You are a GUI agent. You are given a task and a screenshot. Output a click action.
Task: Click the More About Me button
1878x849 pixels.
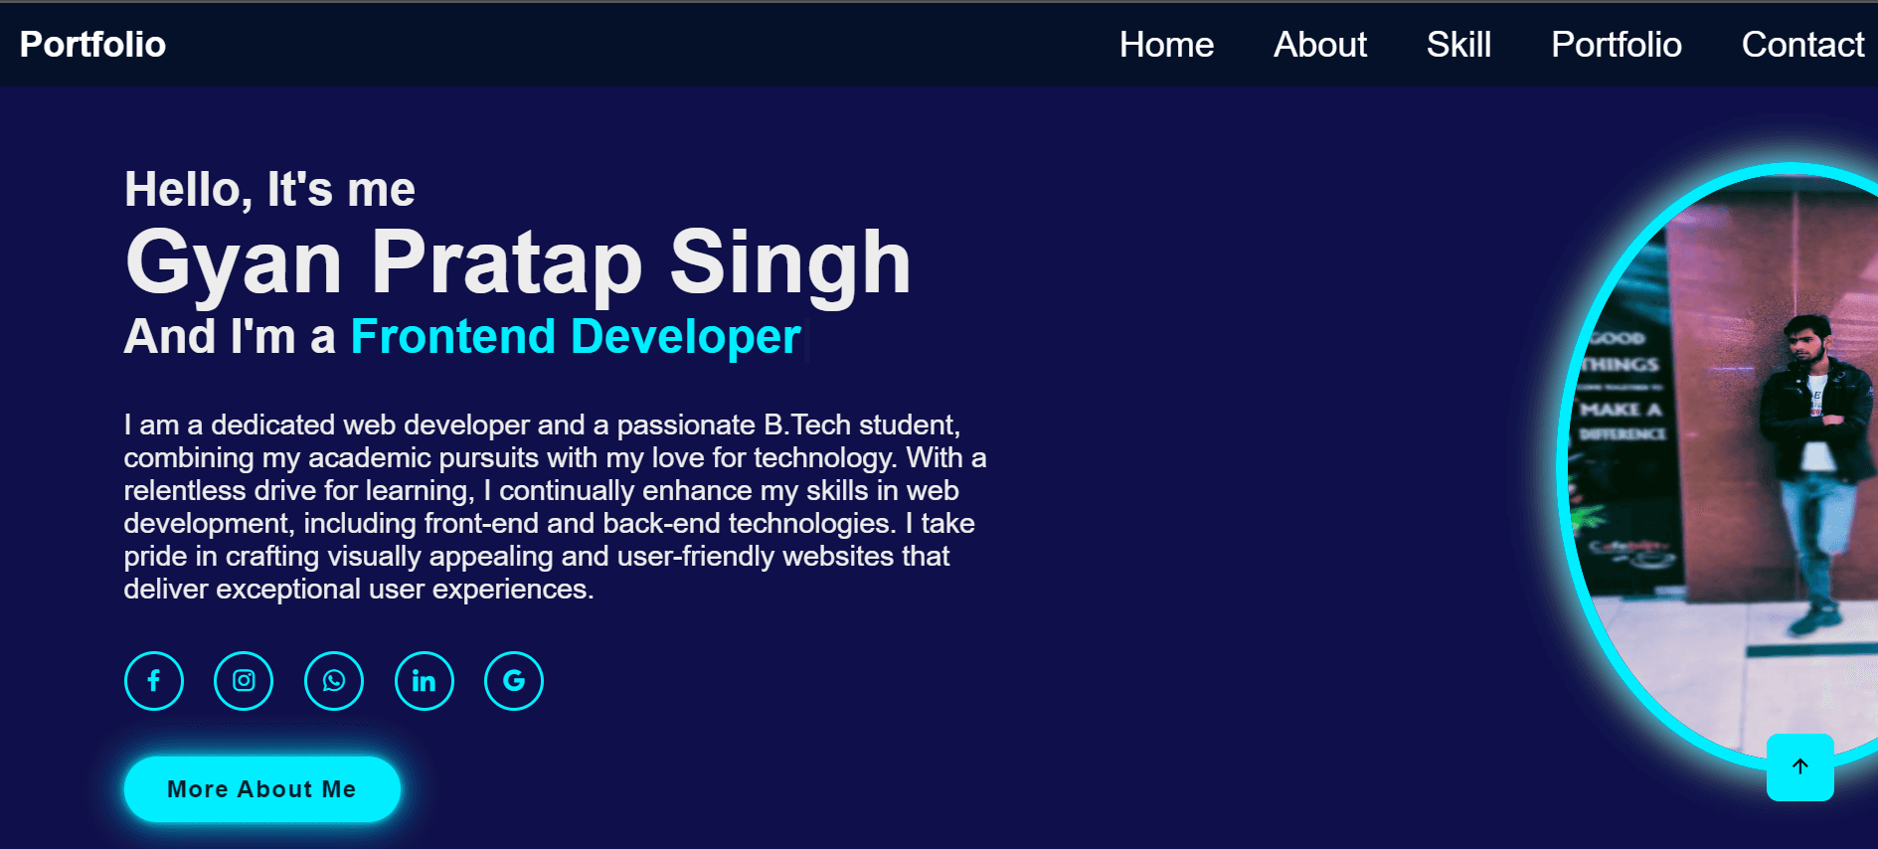tap(262, 789)
